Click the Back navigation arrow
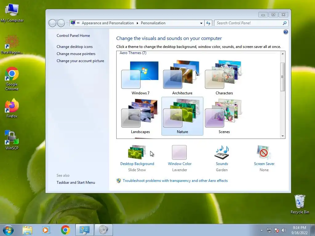This screenshot has height=236, width=315. point(52,23)
